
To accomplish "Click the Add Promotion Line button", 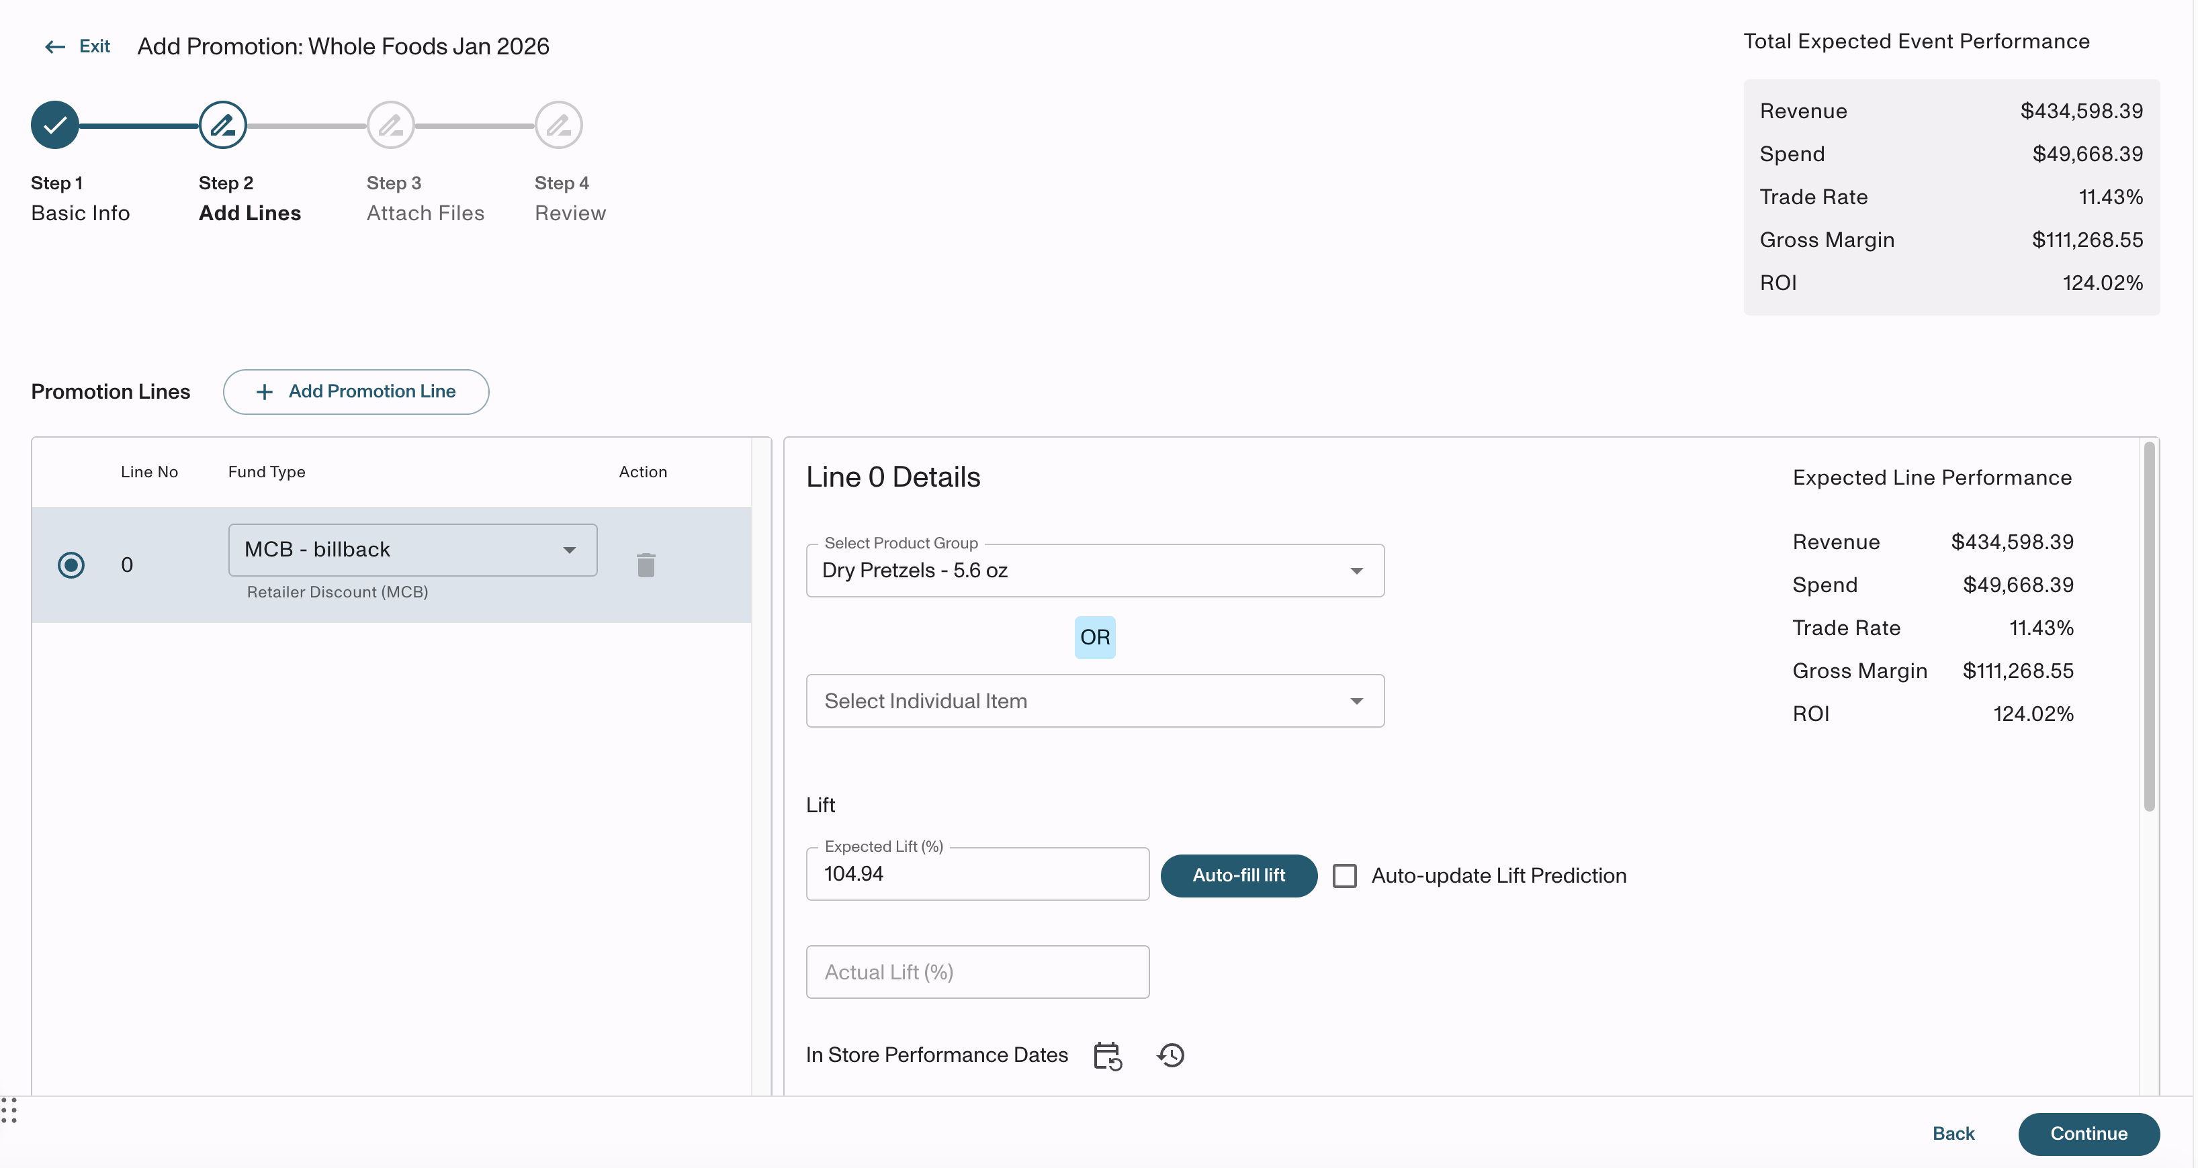I will (356, 391).
